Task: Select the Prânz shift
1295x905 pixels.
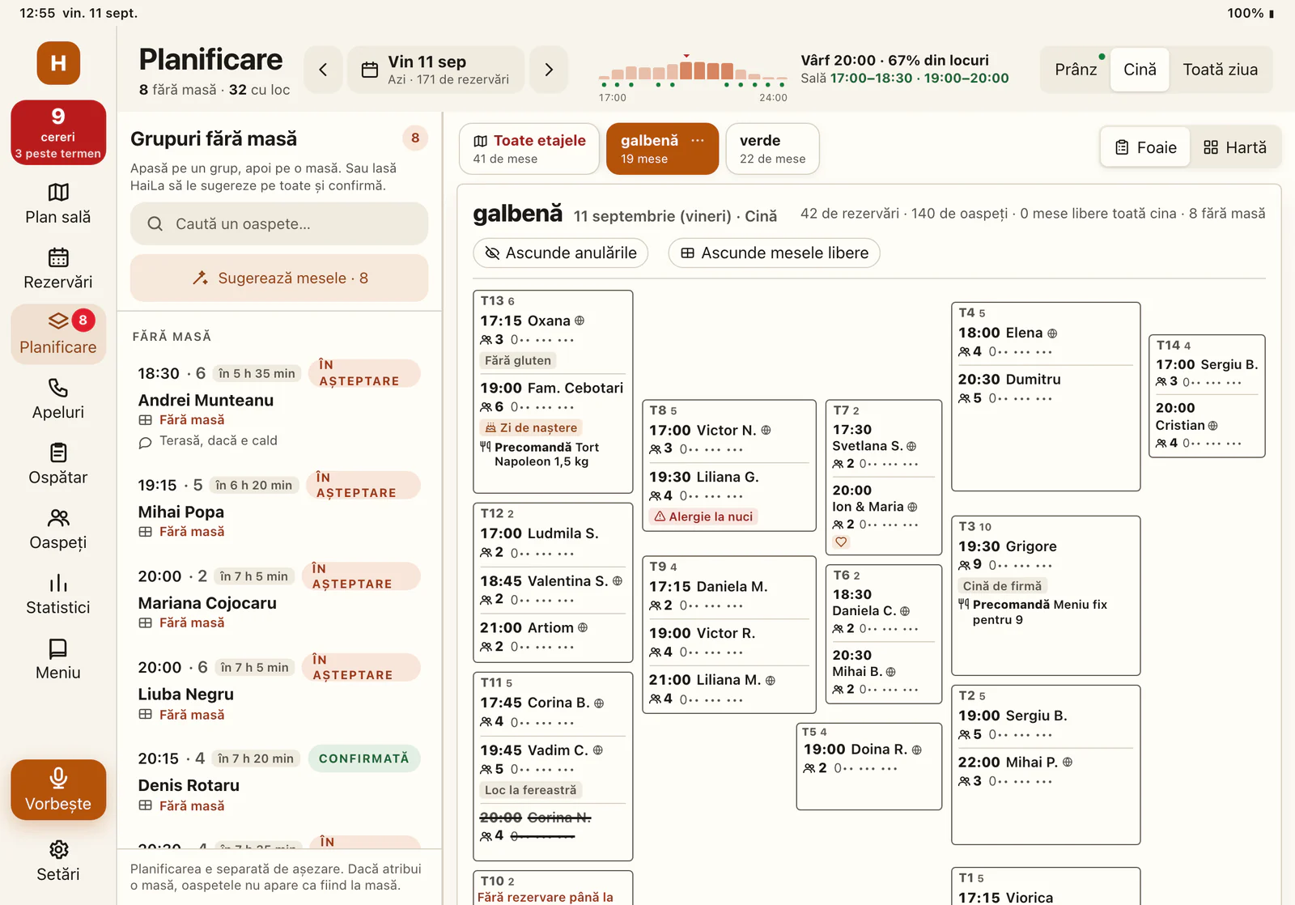Action: click(x=1076, y=70)
